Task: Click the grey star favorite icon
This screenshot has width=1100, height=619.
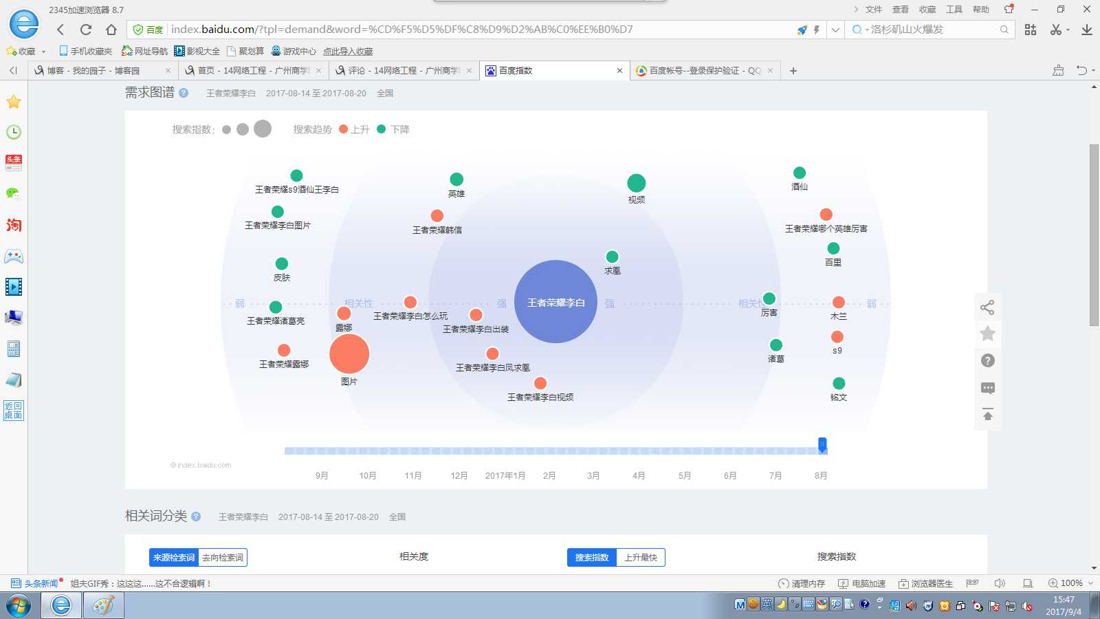Action: tap(988, 334)
